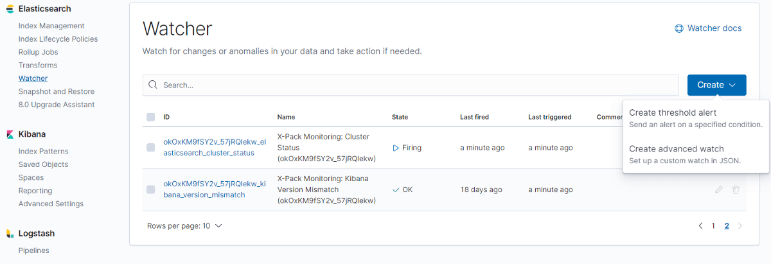Open Rollup Jobs in sidebar

pyautogui.click(x=39, y=52)
